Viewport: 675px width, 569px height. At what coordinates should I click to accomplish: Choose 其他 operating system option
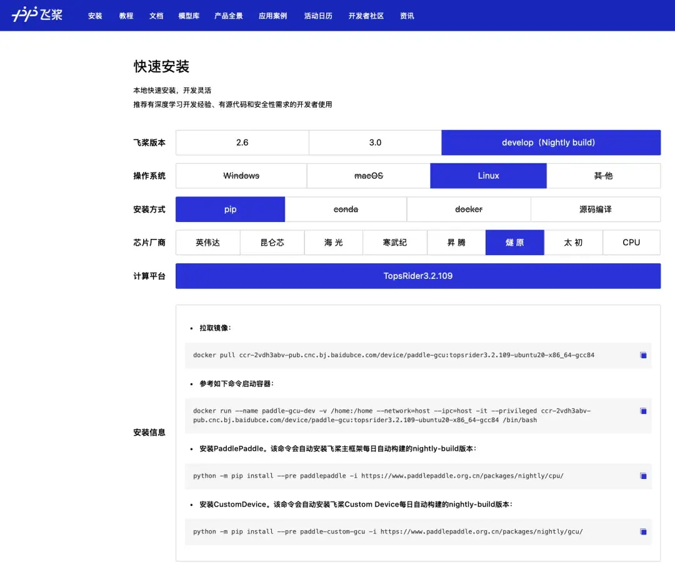[604, 176]
